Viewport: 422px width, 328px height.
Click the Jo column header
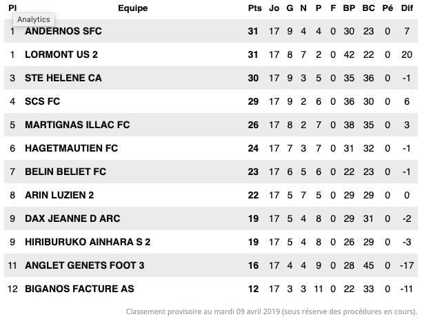(x=274, y=8)
